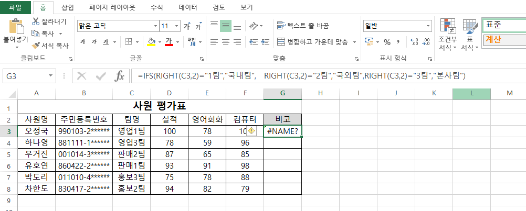Toggle center horizontal text alignment
The image size is (526, 211).
225,42
